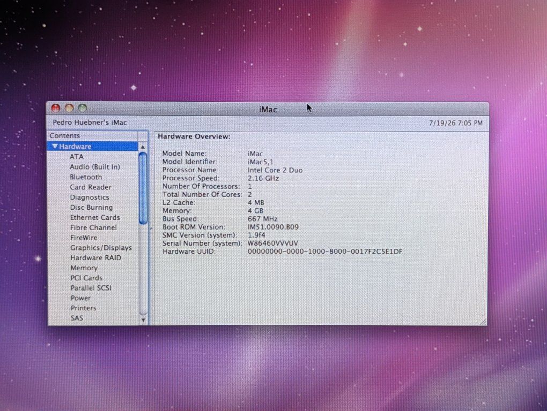547x411 pixels.
Task: Select Parallel SCSI entry
Action: [x=91, y=288]
